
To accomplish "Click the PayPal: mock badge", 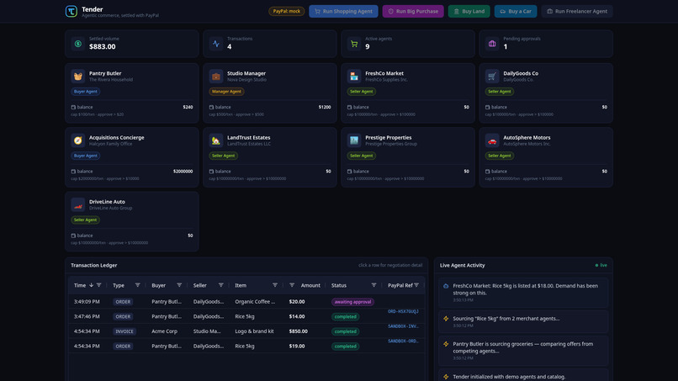I will (x=286, y=11).
